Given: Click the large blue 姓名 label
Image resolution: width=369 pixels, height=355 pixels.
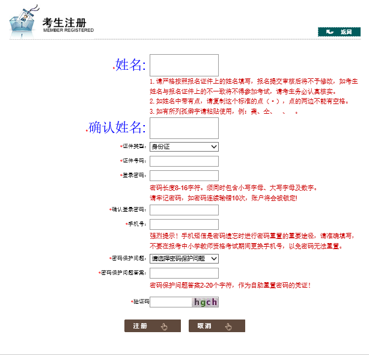Looking at the screenshot, I should [x=130, y=65].
